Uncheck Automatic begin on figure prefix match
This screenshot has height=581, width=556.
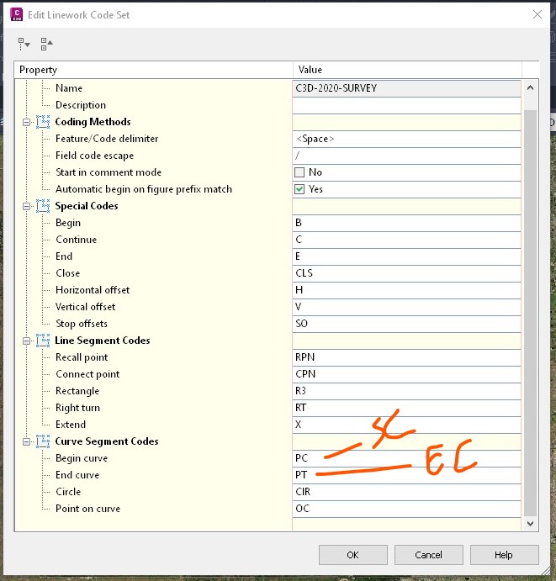299,189
